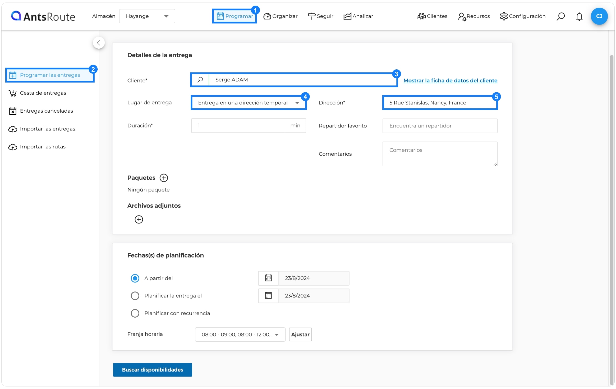
Task: Expand the Lugar de entrega dropdown
Action: pos(248,103)
